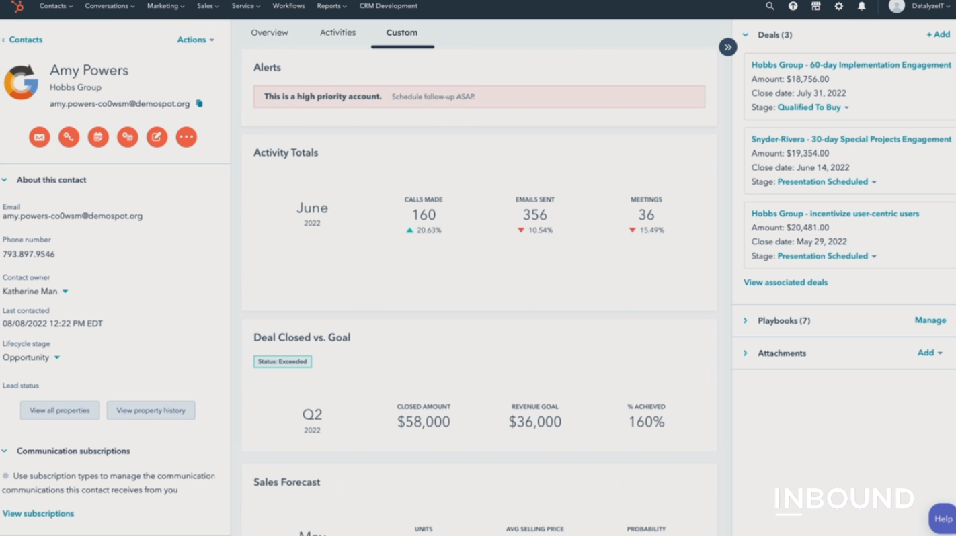Open Hobbs Group incentivize user-centric users deal

pos(835,214)
